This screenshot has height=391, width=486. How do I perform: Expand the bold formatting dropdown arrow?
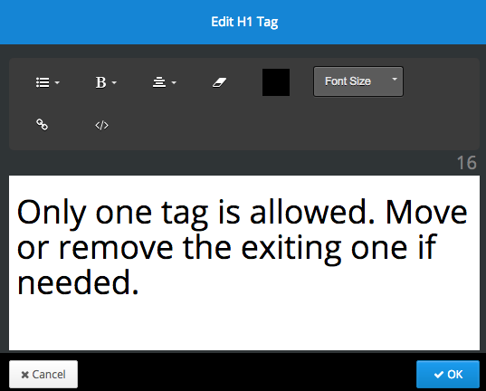(114, 82)
